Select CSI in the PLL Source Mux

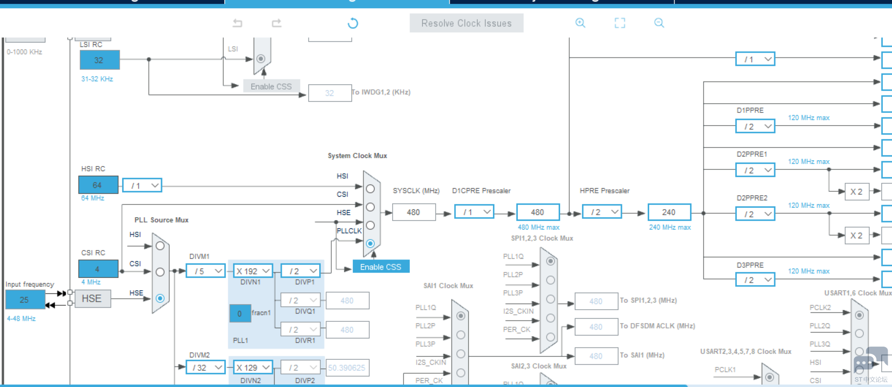point(160,272)
